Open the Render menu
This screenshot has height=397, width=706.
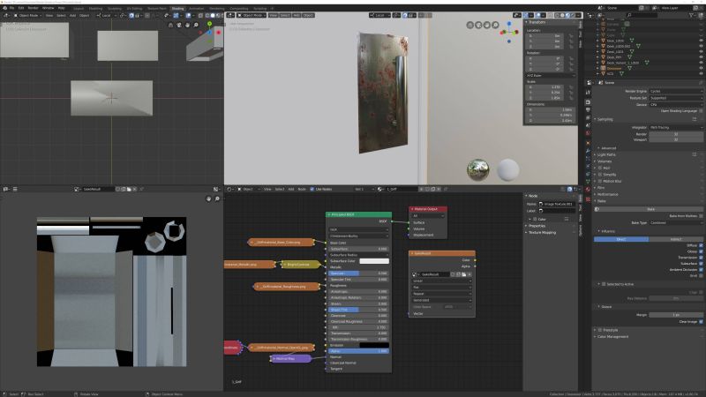click(x=33, y=8)
